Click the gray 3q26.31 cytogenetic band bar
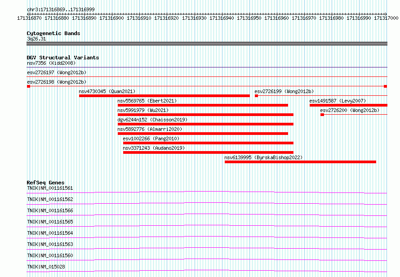Image resolution: width=400 pixels, height=277 pixels. point(207,44)
